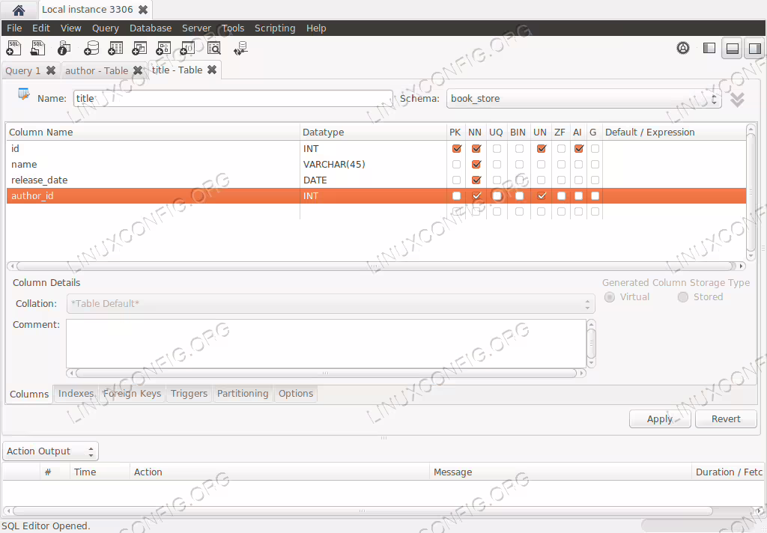Open preferences gear icon

683,48
